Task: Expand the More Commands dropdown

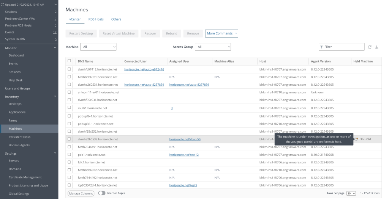Action: click(221, 33)
